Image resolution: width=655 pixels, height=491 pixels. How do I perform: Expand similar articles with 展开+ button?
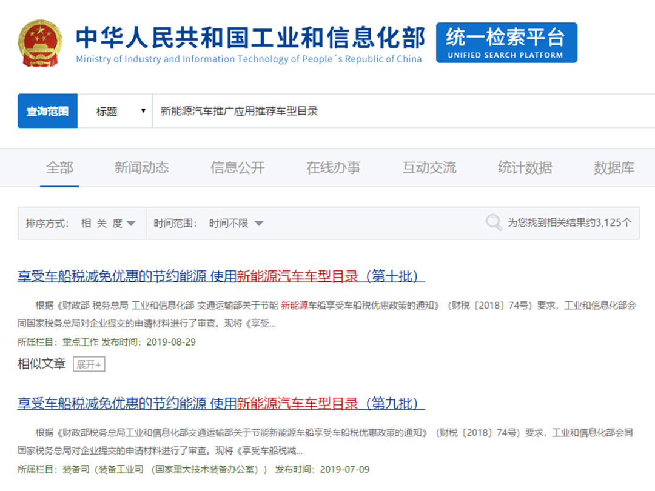[89, 364]
